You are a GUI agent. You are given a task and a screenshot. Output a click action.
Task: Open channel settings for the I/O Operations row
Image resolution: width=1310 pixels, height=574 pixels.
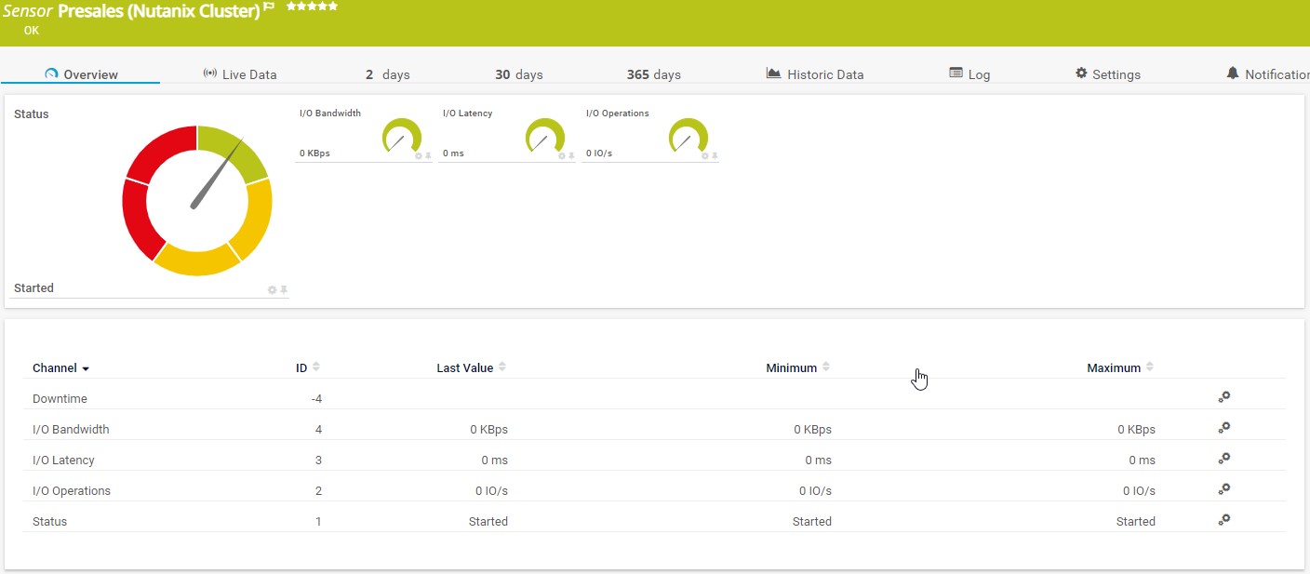(x=1223, y=488)
